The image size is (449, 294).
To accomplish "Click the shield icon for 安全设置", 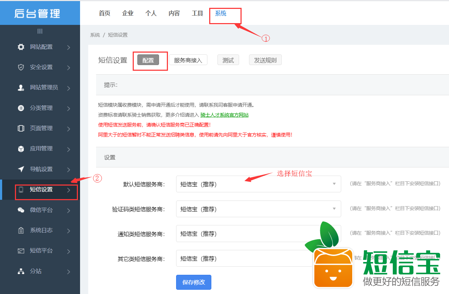I will pyautogui.click(x=21, y=67).
